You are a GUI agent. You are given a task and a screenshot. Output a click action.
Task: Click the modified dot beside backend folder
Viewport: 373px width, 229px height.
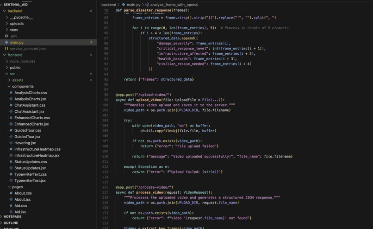[x=91, y=11]
